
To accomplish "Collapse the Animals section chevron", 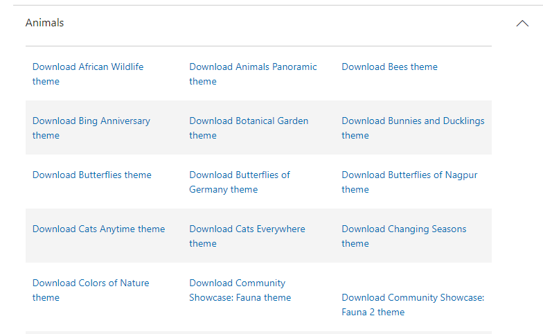I will click(x=522, y=24).
